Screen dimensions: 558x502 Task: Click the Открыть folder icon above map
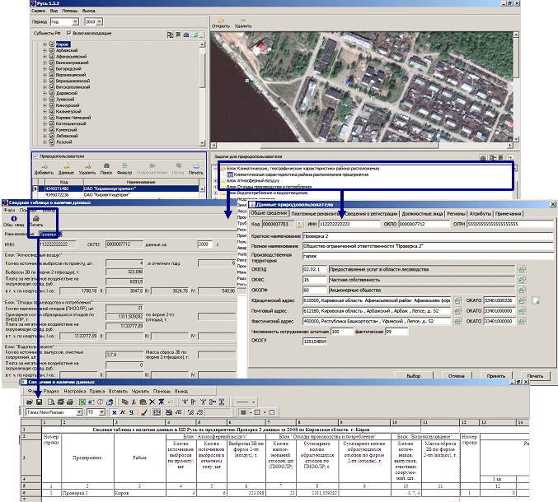click(220, 21)
